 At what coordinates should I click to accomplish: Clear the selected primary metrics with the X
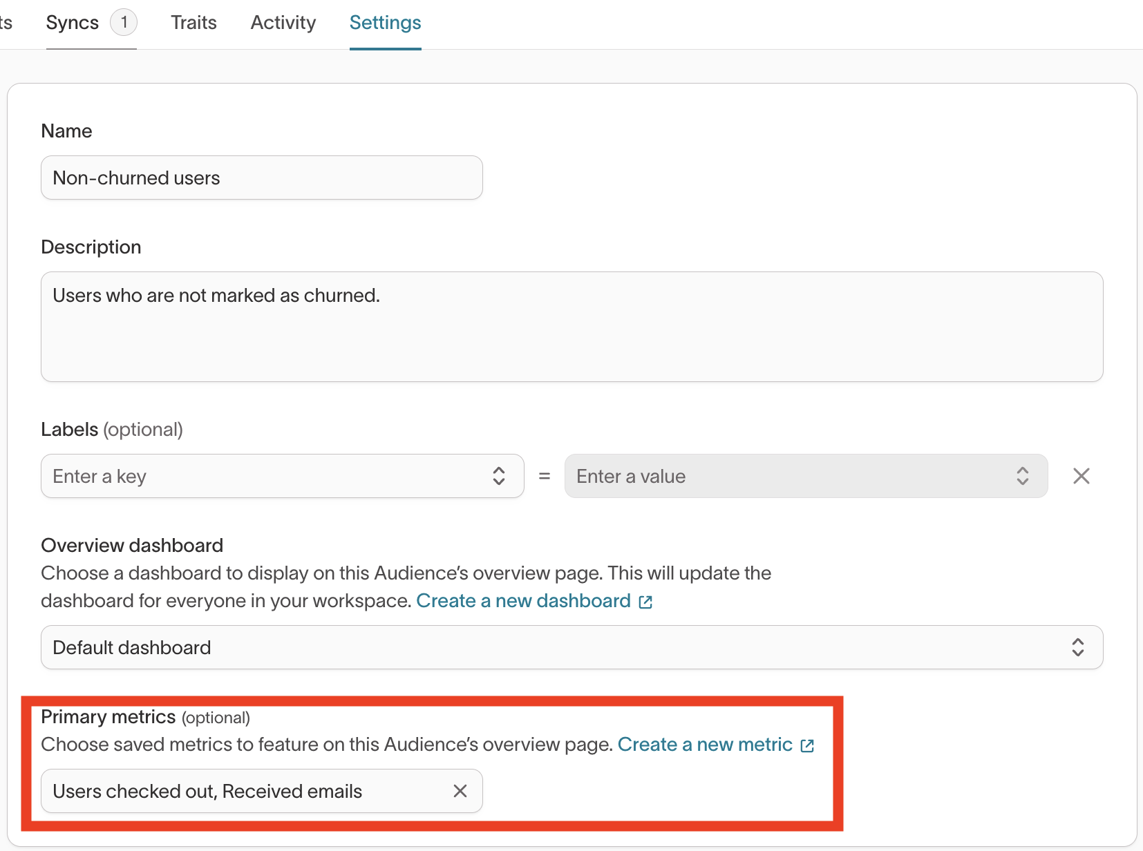click(460, 791)
